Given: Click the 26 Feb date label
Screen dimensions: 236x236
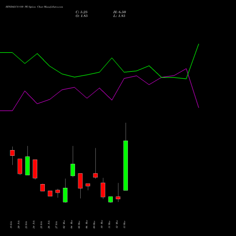Looking at the screenshot, I should (x=49, y=225).
